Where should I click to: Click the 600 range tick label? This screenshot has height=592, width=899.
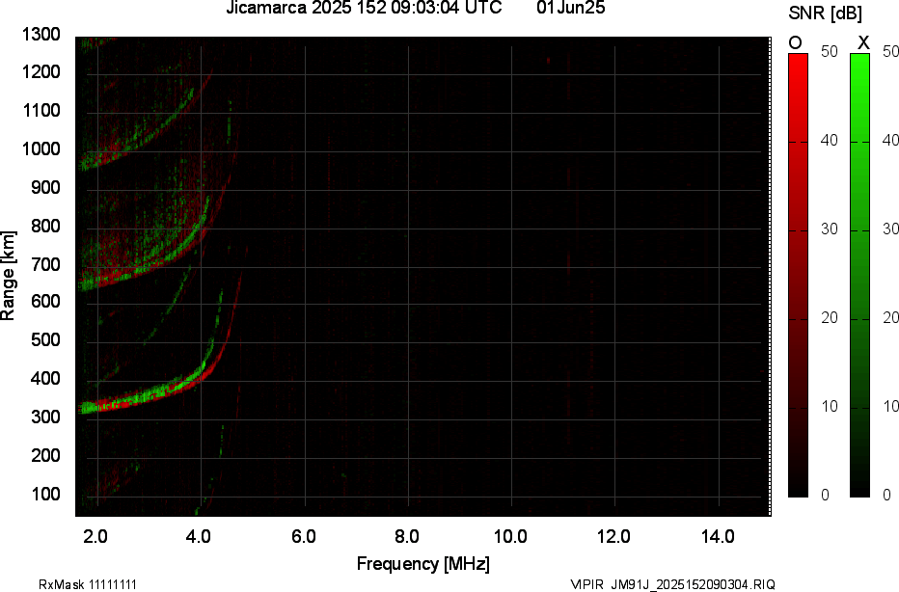point(45,302)
